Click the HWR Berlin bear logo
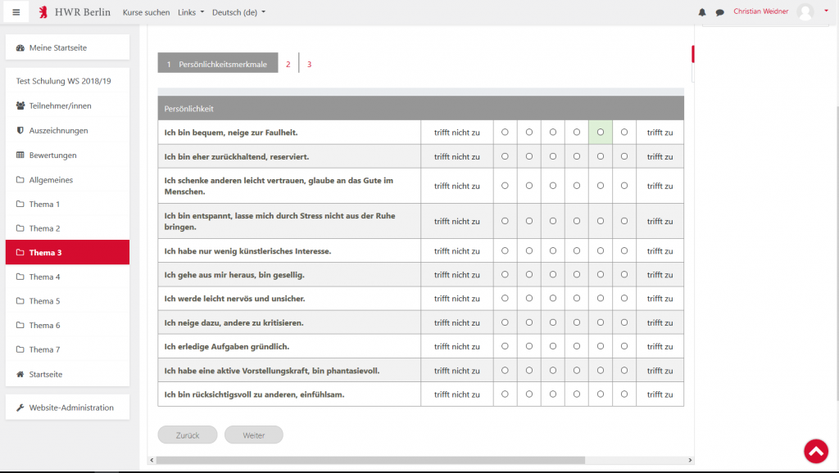This screenshot has height=473, width=839. click(x=43, y=12)
